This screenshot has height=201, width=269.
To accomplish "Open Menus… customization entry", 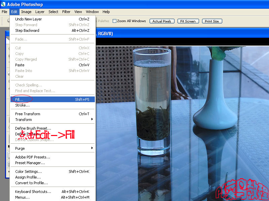I will tap(52, 197).
